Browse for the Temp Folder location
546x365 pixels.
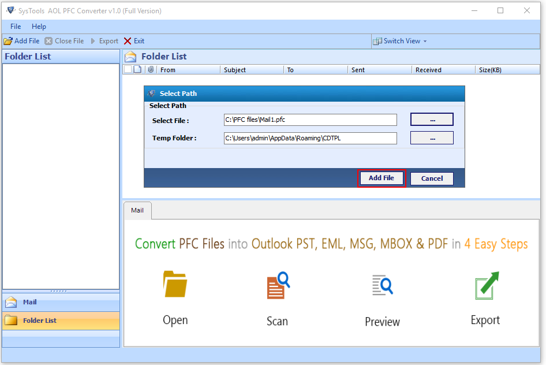pos(432,138)
